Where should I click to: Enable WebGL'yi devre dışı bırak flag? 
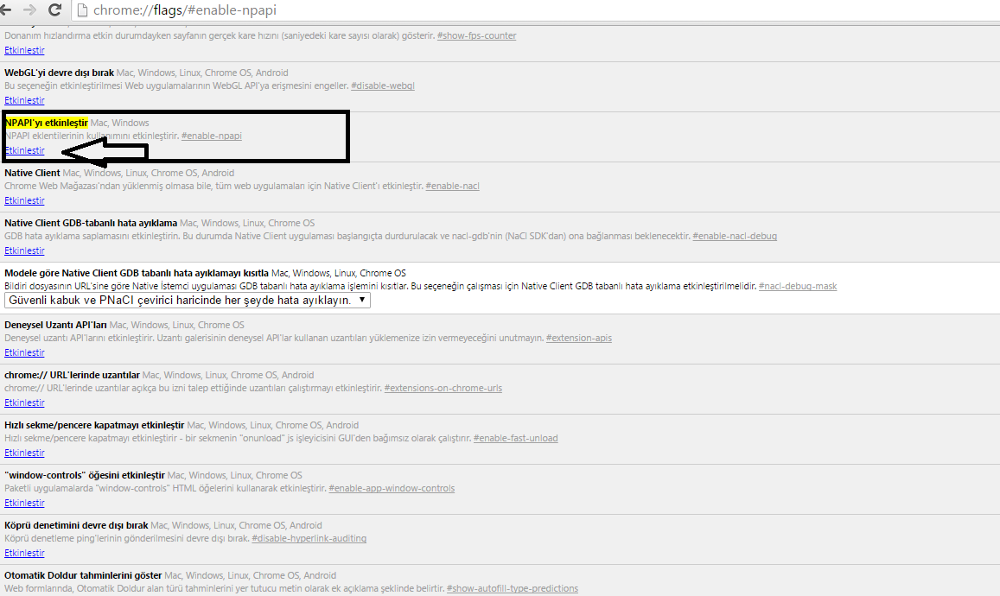25,100
